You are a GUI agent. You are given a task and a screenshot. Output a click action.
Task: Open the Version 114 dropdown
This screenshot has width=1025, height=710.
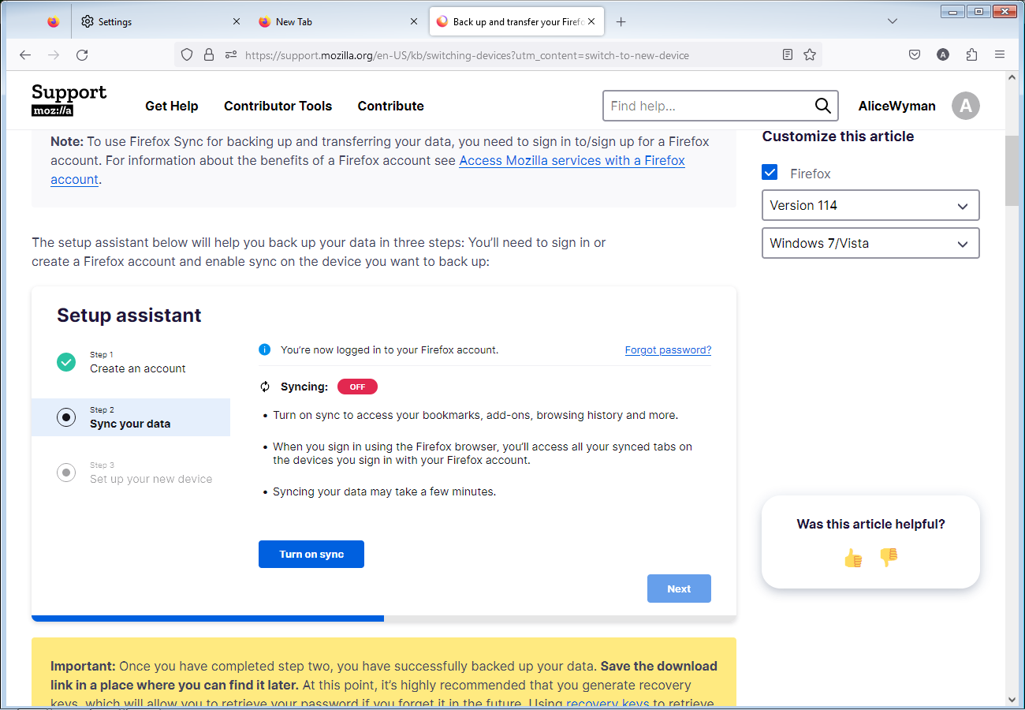tap(870, 205)
